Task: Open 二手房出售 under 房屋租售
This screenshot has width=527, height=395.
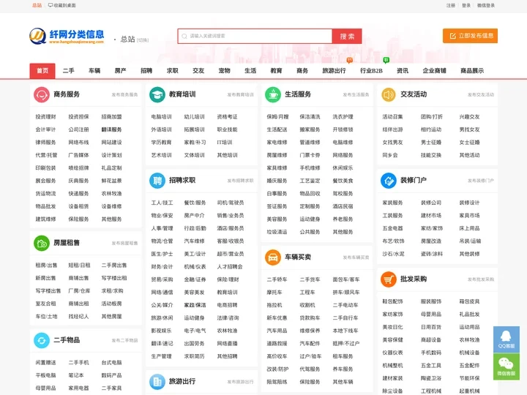Action: (114, 266)
